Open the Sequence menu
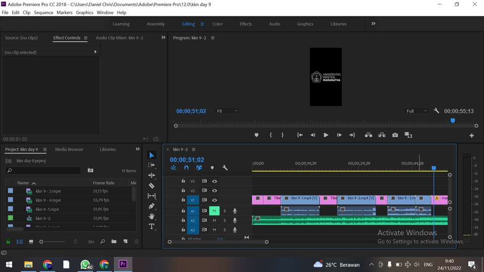The width and height of the screenshot is (484, 272). 43,12
